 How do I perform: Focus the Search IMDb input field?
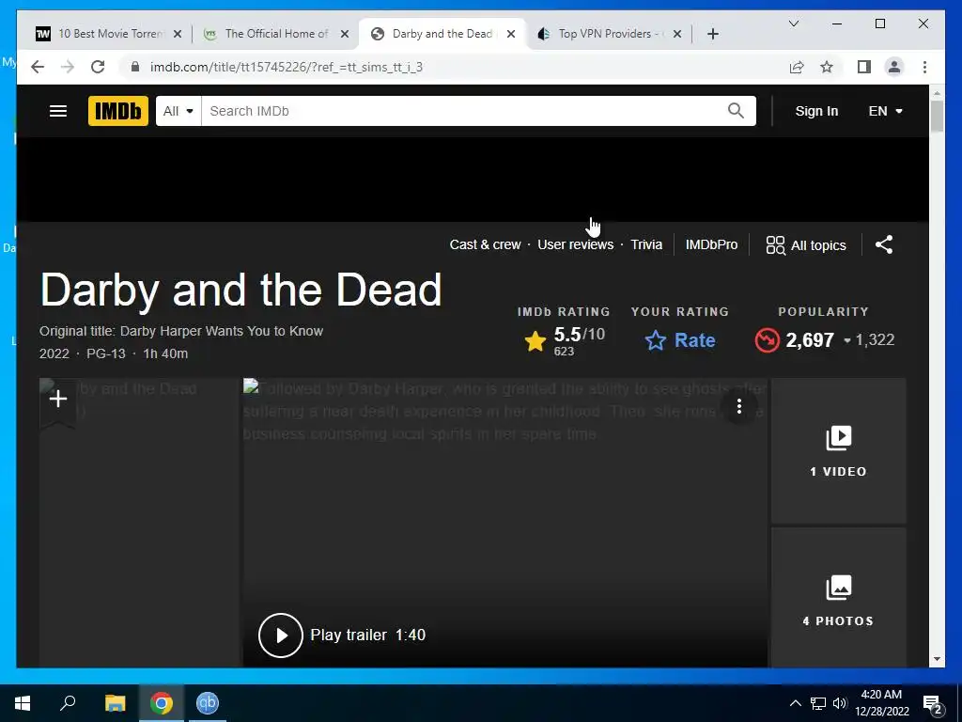pyautogui.click(x=464, y=111)
